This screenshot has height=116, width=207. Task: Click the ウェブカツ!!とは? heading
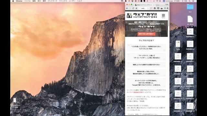[146, 41]
